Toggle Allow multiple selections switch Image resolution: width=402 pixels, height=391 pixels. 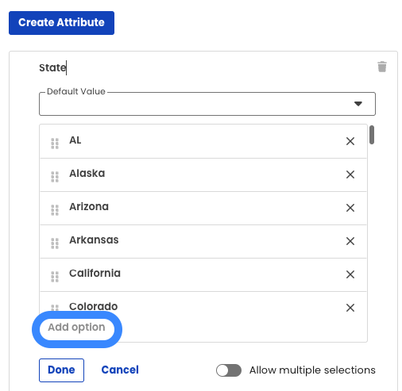[x=229, y=370]
